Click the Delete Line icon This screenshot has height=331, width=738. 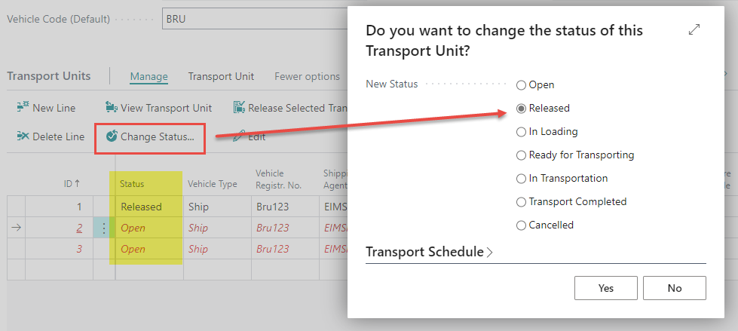[x=23, y=136]
